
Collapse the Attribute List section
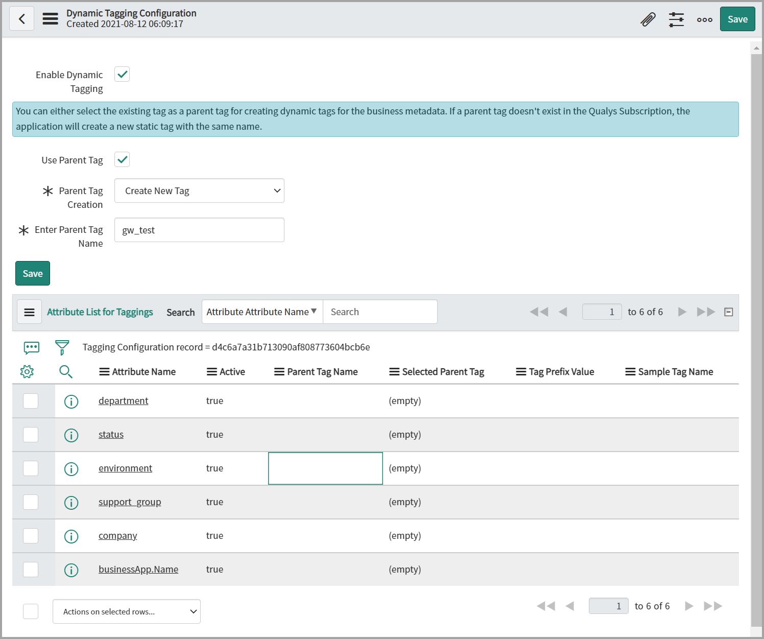pyautogui.click(x=729, y=312)
